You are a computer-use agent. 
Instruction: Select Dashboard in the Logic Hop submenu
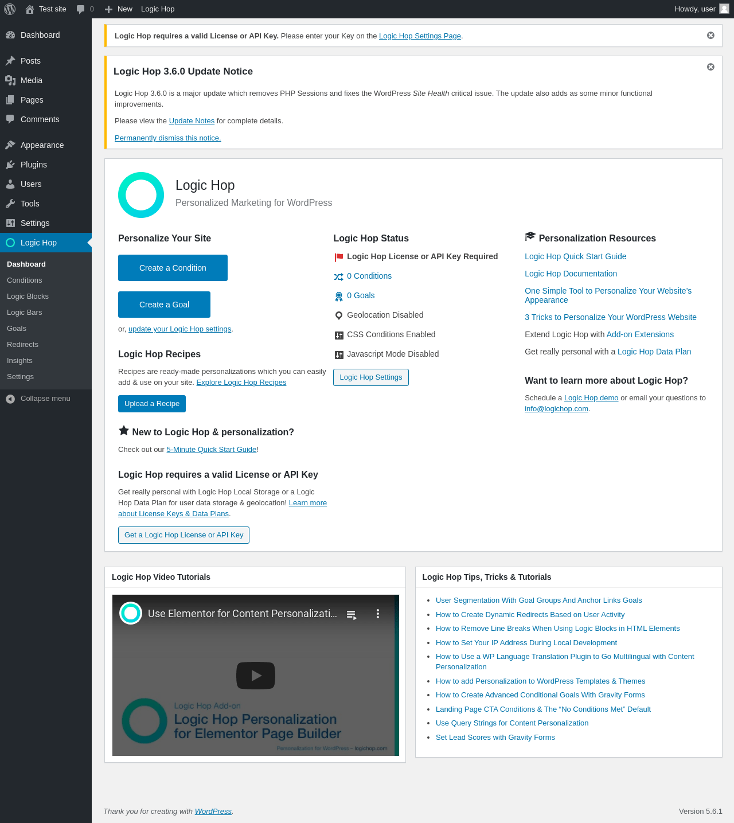click(26, 264)
